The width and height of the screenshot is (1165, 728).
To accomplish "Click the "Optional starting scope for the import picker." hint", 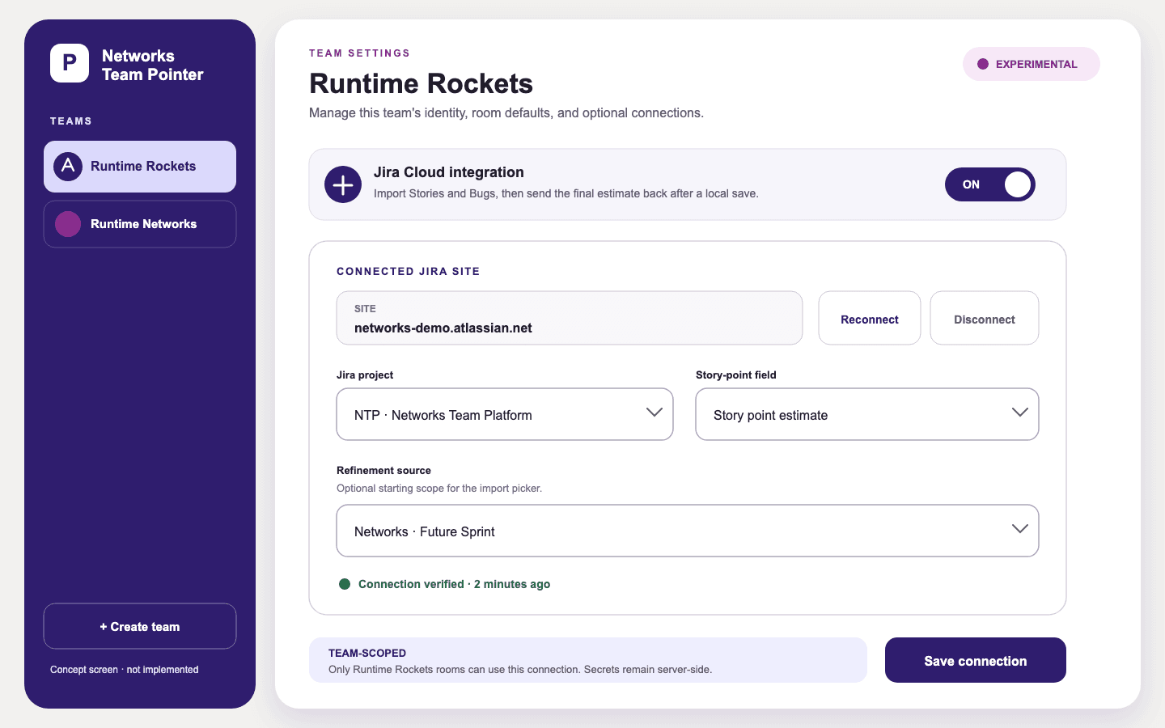I will pyautogui.click(x=439, y=489).
